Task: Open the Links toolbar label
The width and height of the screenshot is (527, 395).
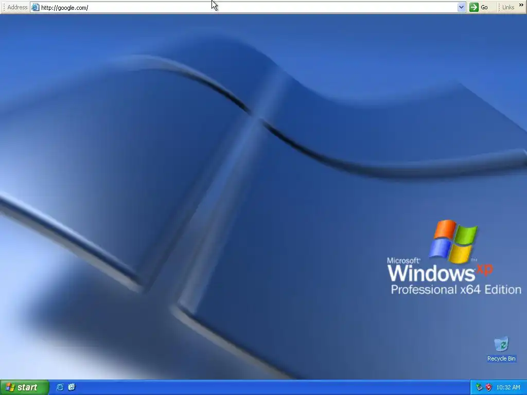Action: [508, 7]
